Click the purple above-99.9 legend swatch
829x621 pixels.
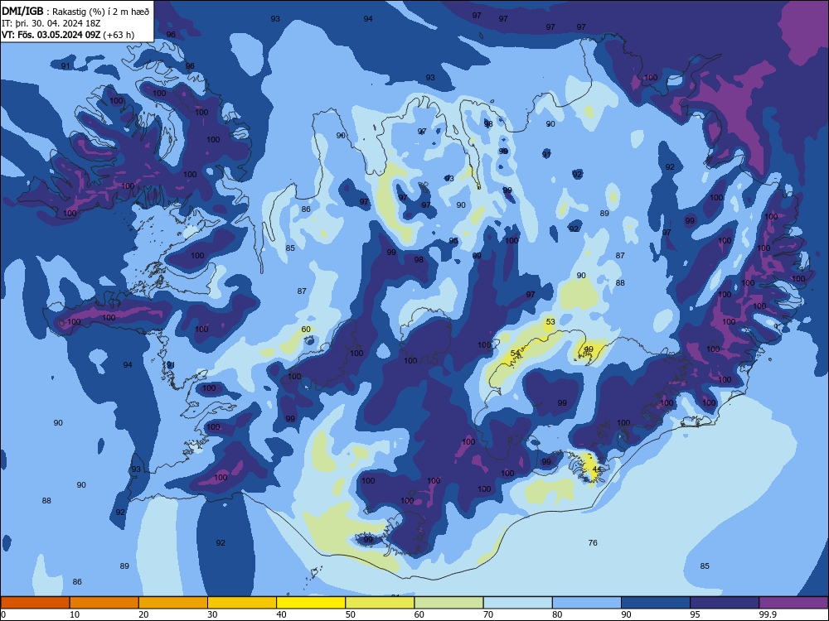click(793, 603)
